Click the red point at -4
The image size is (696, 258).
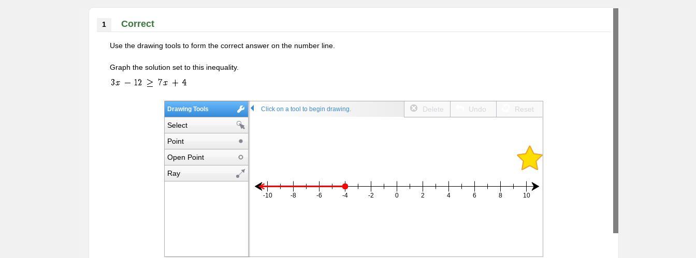coord(345,186)
